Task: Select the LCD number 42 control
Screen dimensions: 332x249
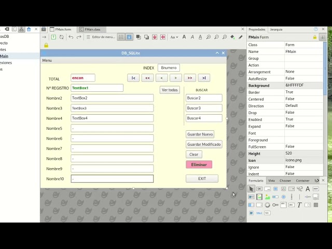Action: click(299, 189)
